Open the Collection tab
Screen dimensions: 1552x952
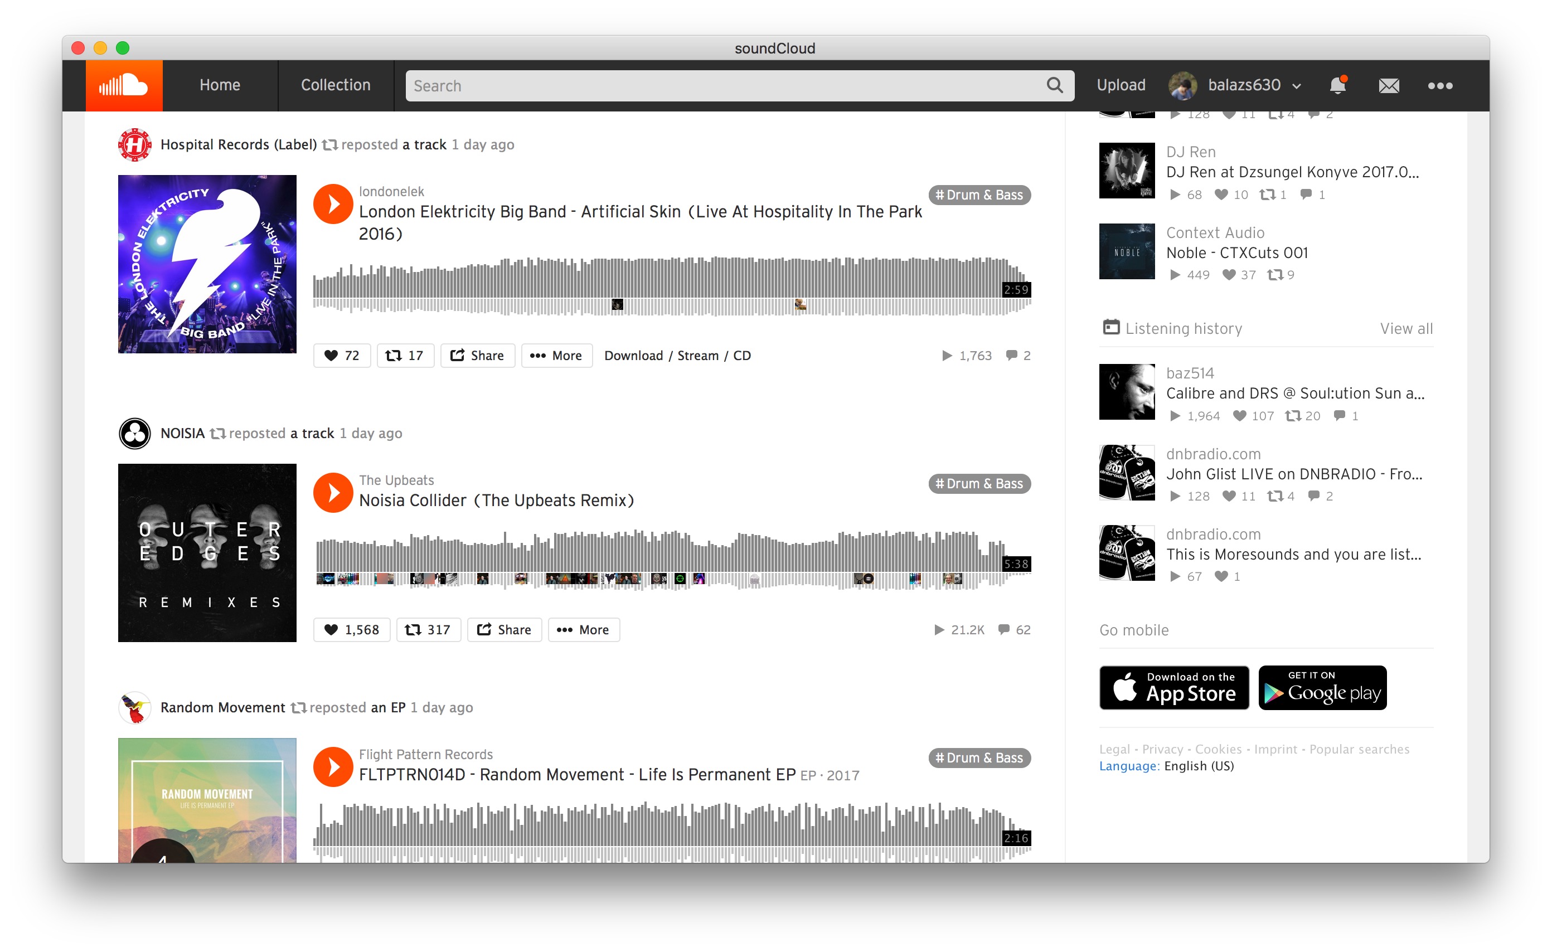click(x=336, y=85)
